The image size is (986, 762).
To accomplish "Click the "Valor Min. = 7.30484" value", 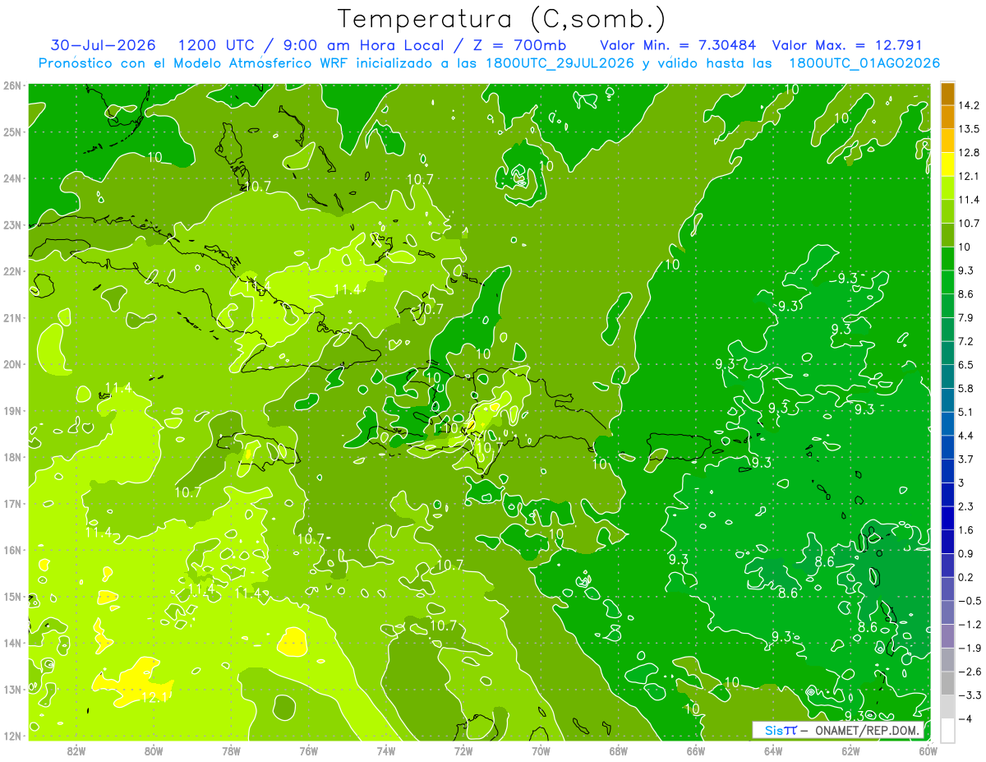I will pos(678,45).
